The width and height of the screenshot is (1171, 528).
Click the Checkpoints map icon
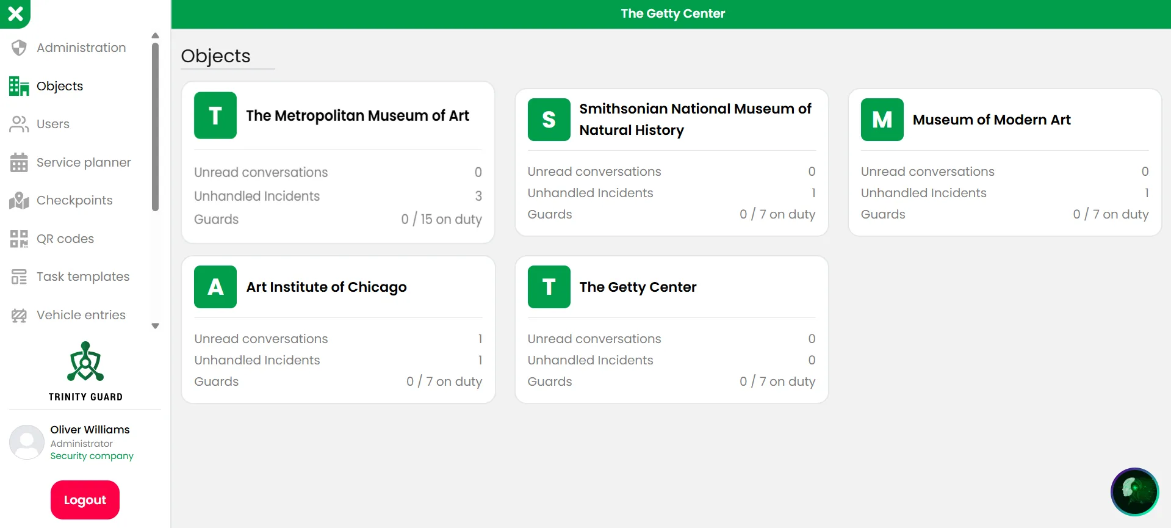19,201
